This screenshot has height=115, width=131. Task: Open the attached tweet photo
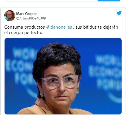pos(63,76)
